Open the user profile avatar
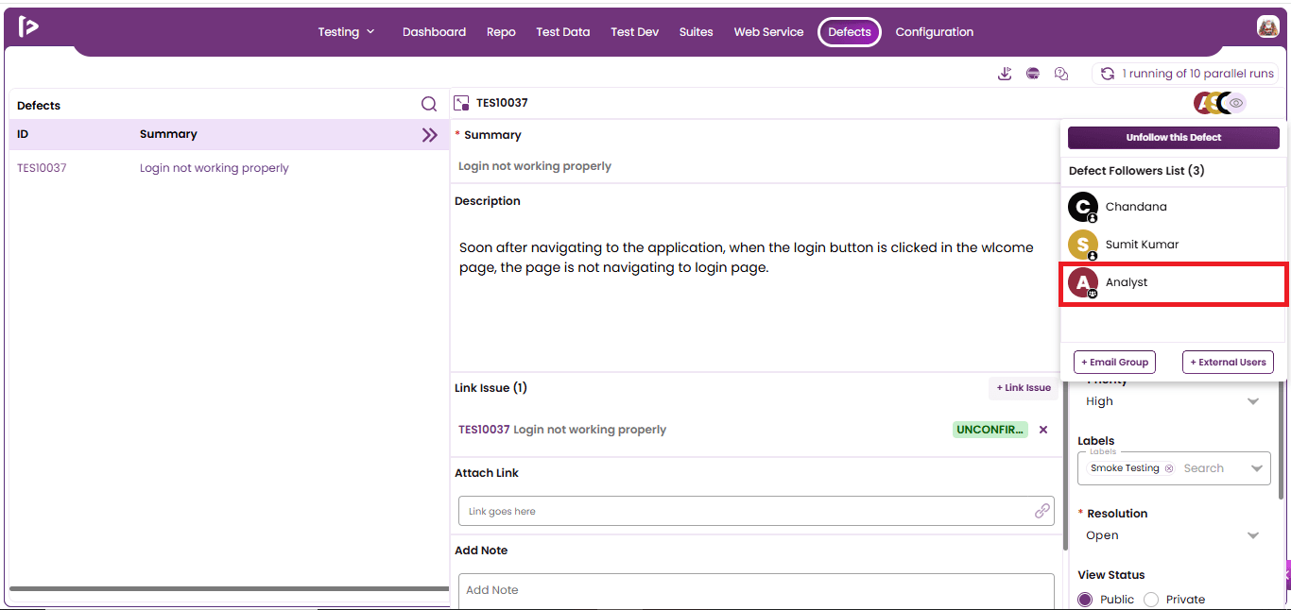Image resolution: width=1291 pixels, height=610 pixels. [x=1267, y=27]
